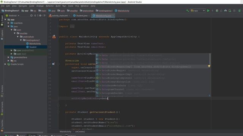Click the src breadcrumb in navigation bar
243x136 pixels.
click(33, 11)
